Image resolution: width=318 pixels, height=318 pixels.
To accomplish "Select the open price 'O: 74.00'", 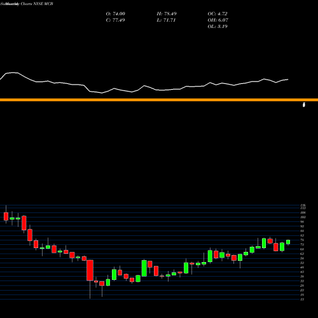I will click(x=116, y=14).
